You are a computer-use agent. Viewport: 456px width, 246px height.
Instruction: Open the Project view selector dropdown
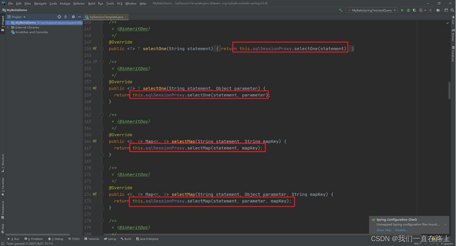(x=17, y=17)
